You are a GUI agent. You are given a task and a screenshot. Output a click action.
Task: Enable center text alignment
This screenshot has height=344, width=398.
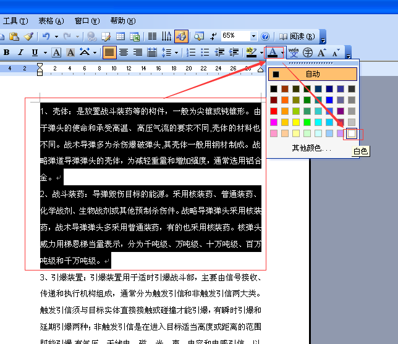coord(124,52)
